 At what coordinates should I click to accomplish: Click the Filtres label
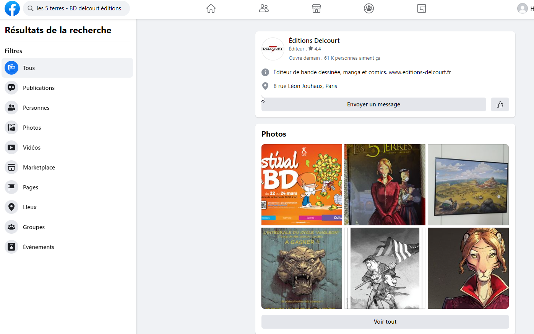tap(13, 51)
